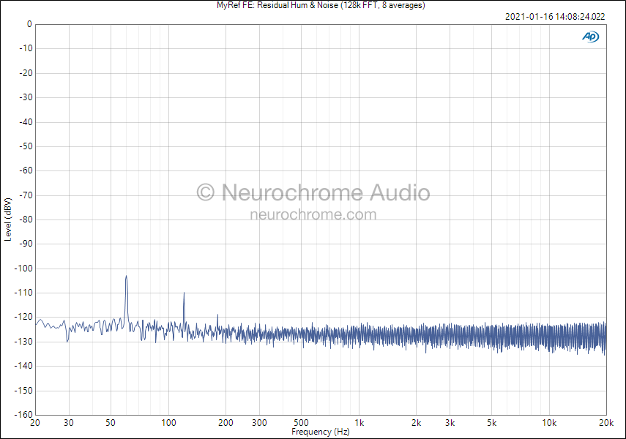Click the y-axis tick label '-80'
Viewport: 626px width, 439px height.
pos(26,219)
